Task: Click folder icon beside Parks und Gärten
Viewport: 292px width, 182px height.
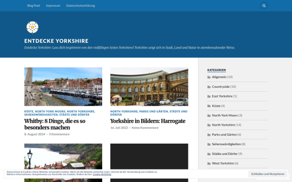Action: (209, 134)
